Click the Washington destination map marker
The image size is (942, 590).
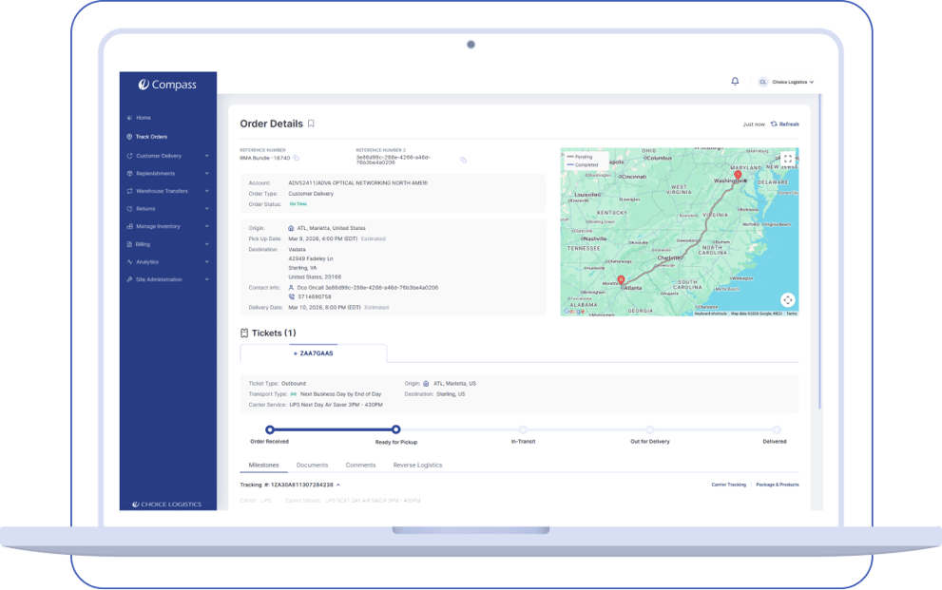[738, 175]
